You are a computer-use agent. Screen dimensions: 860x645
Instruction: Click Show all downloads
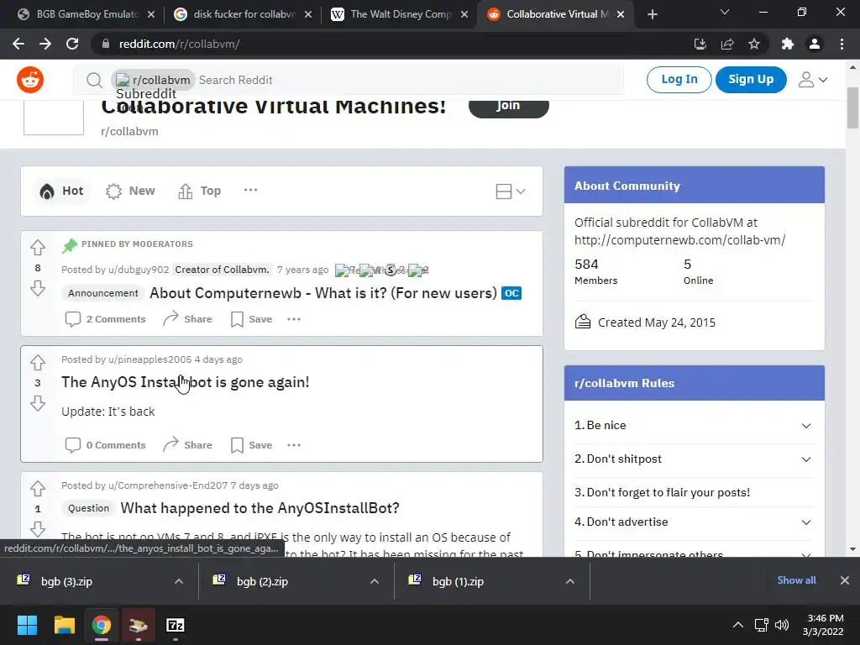click(x=796, y=580)
